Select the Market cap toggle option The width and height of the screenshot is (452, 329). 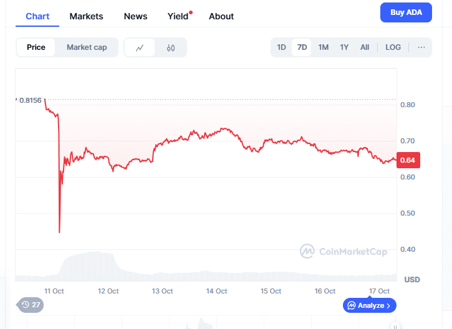pos(87,47)
